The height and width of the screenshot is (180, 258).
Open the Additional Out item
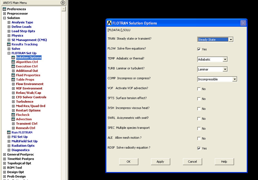pyautogui.click(x=27, y=71)
